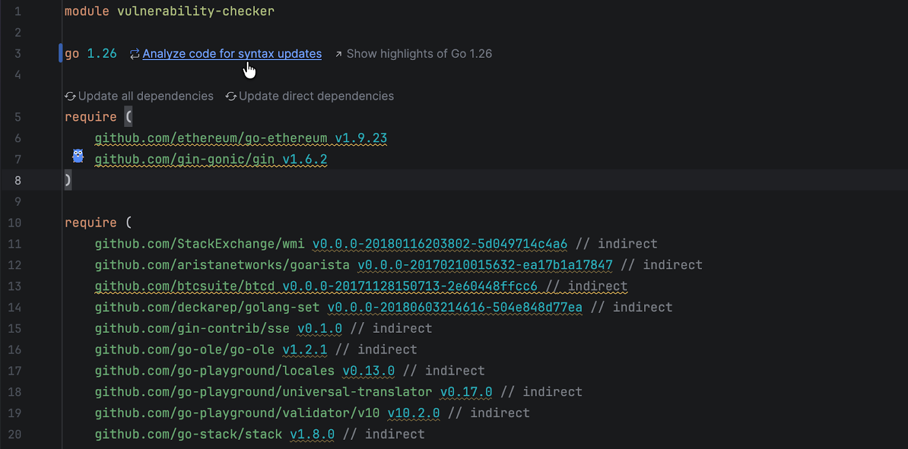Open Analyze code for syntax updates
The height and width of the screenshot is (449, 908).
point(232,54)
